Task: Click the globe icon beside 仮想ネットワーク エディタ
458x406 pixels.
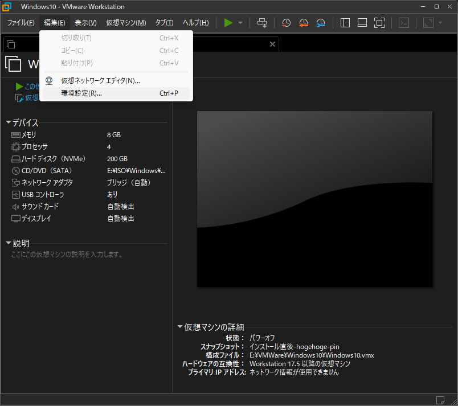Action: pos(49,80)
